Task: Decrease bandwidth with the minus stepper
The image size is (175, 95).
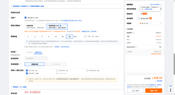Action: pyautogui.click(x=85, y=36)
